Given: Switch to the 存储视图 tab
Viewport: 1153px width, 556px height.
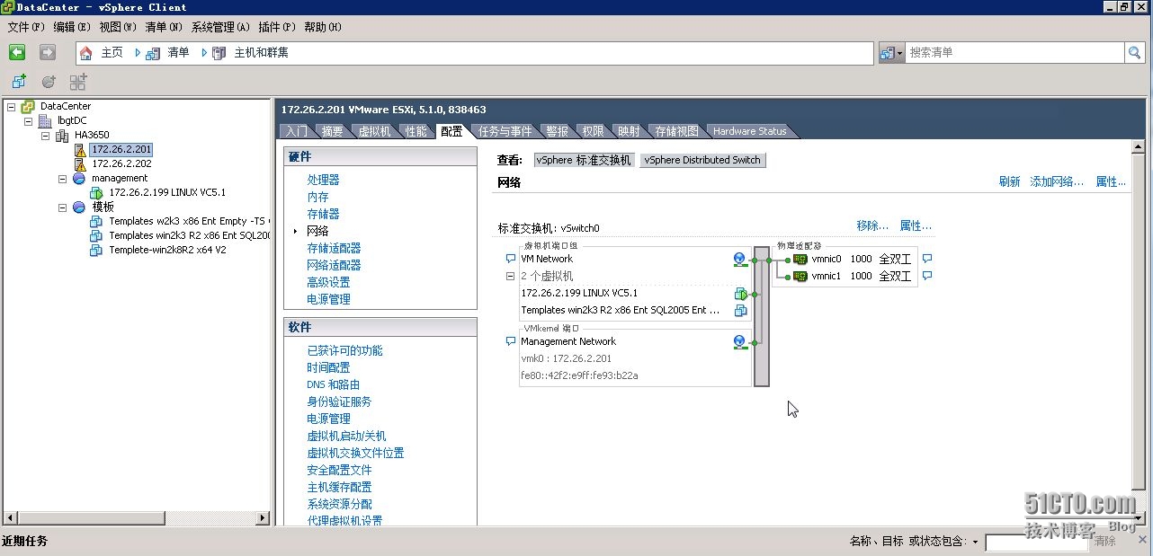Looking at the screenshot, I should [x=676, y=131].
